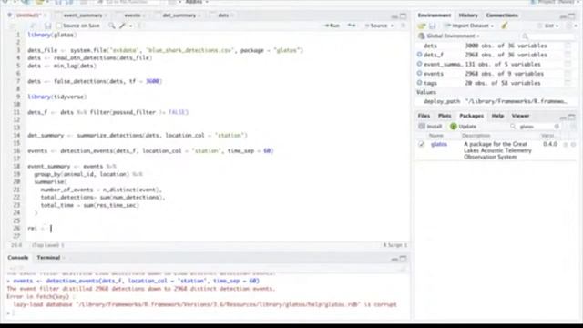Remove the glatos package with the x icon
583x328 pixels.
click(x=573, y=144)
